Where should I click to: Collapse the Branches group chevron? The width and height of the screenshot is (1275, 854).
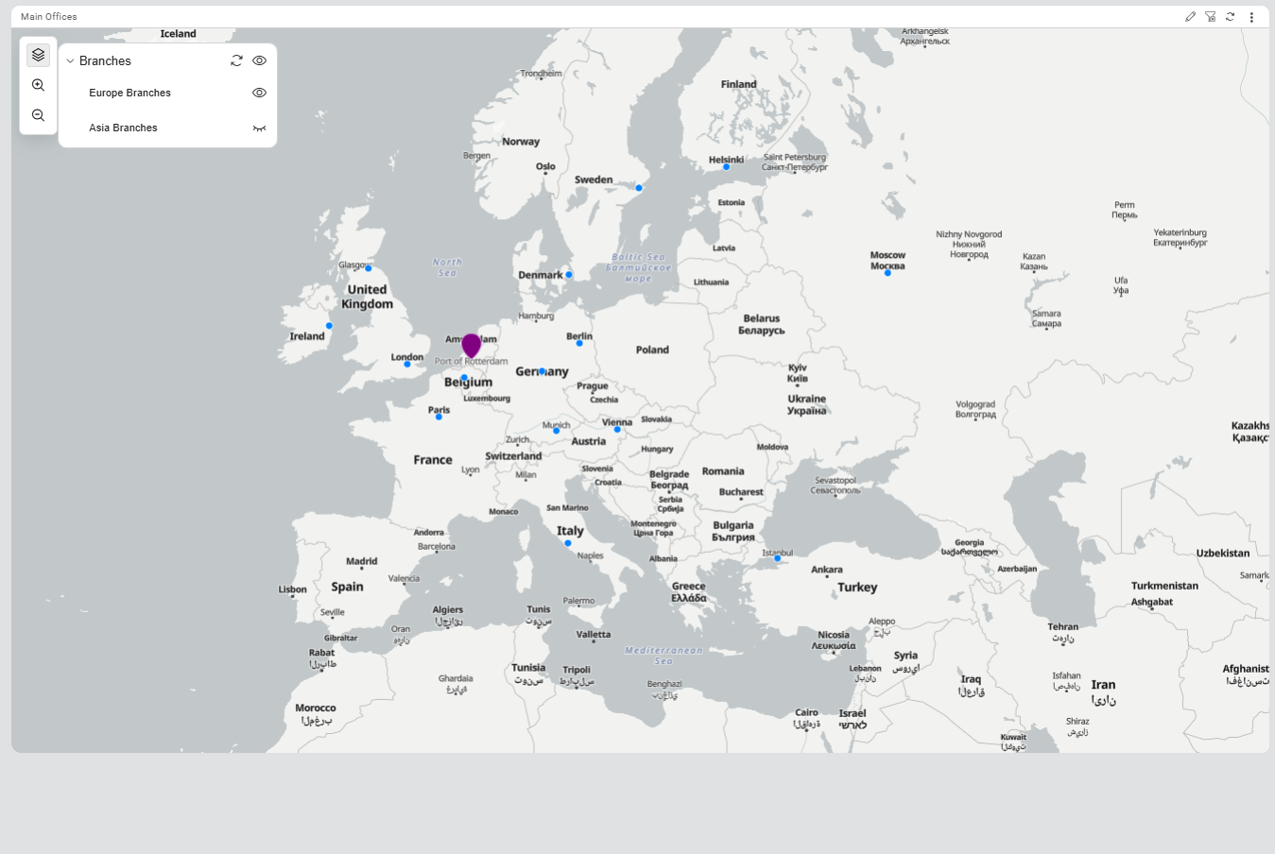click(x=70, y=61)
